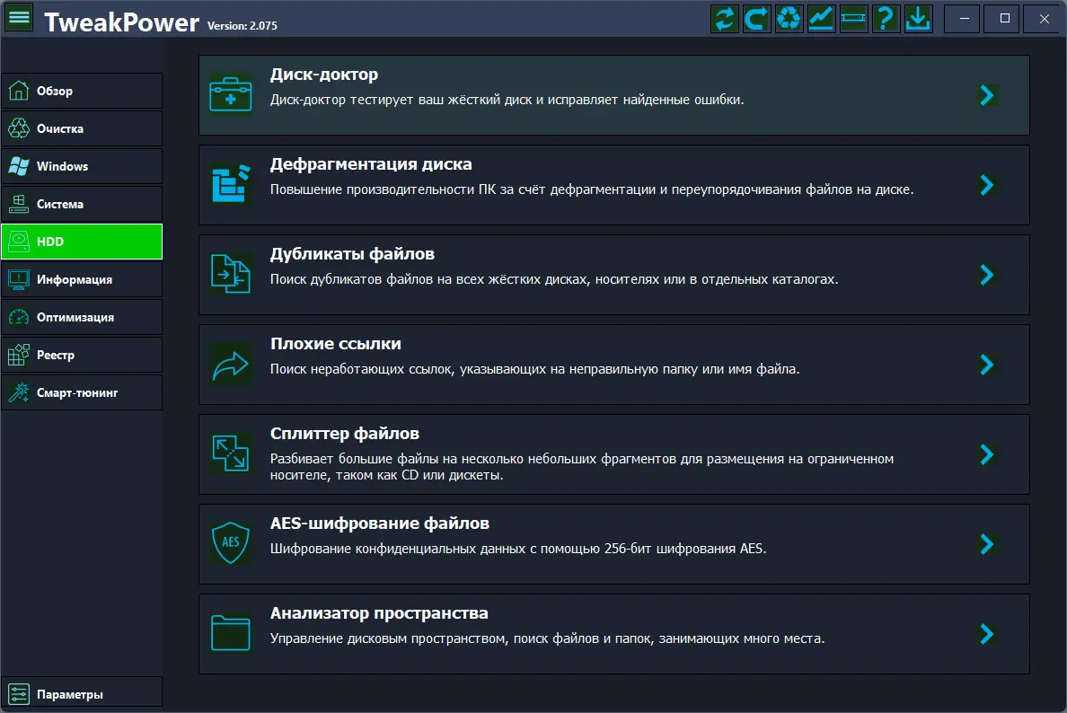Click the first-aid kit Диск-доктор icon

click(x=231, y=94)
